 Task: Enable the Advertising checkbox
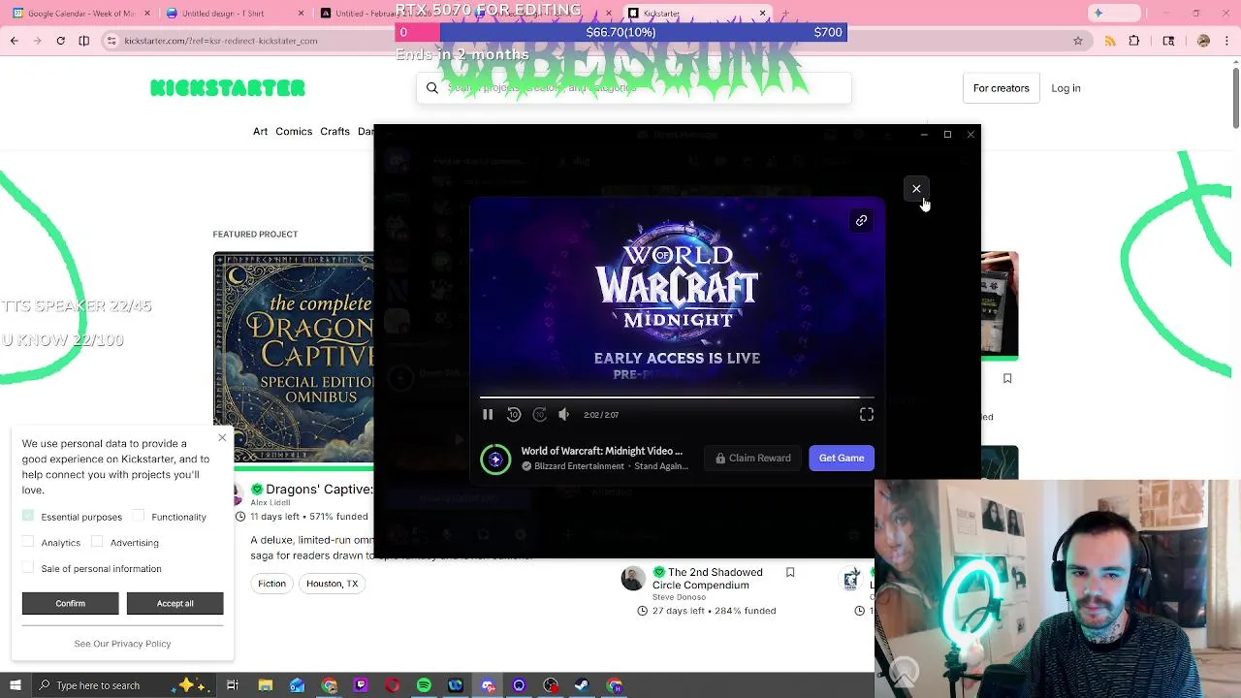tap(97, 542)
